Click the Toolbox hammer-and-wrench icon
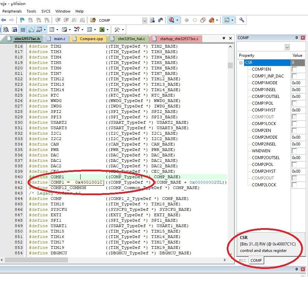 click(117, 30)
